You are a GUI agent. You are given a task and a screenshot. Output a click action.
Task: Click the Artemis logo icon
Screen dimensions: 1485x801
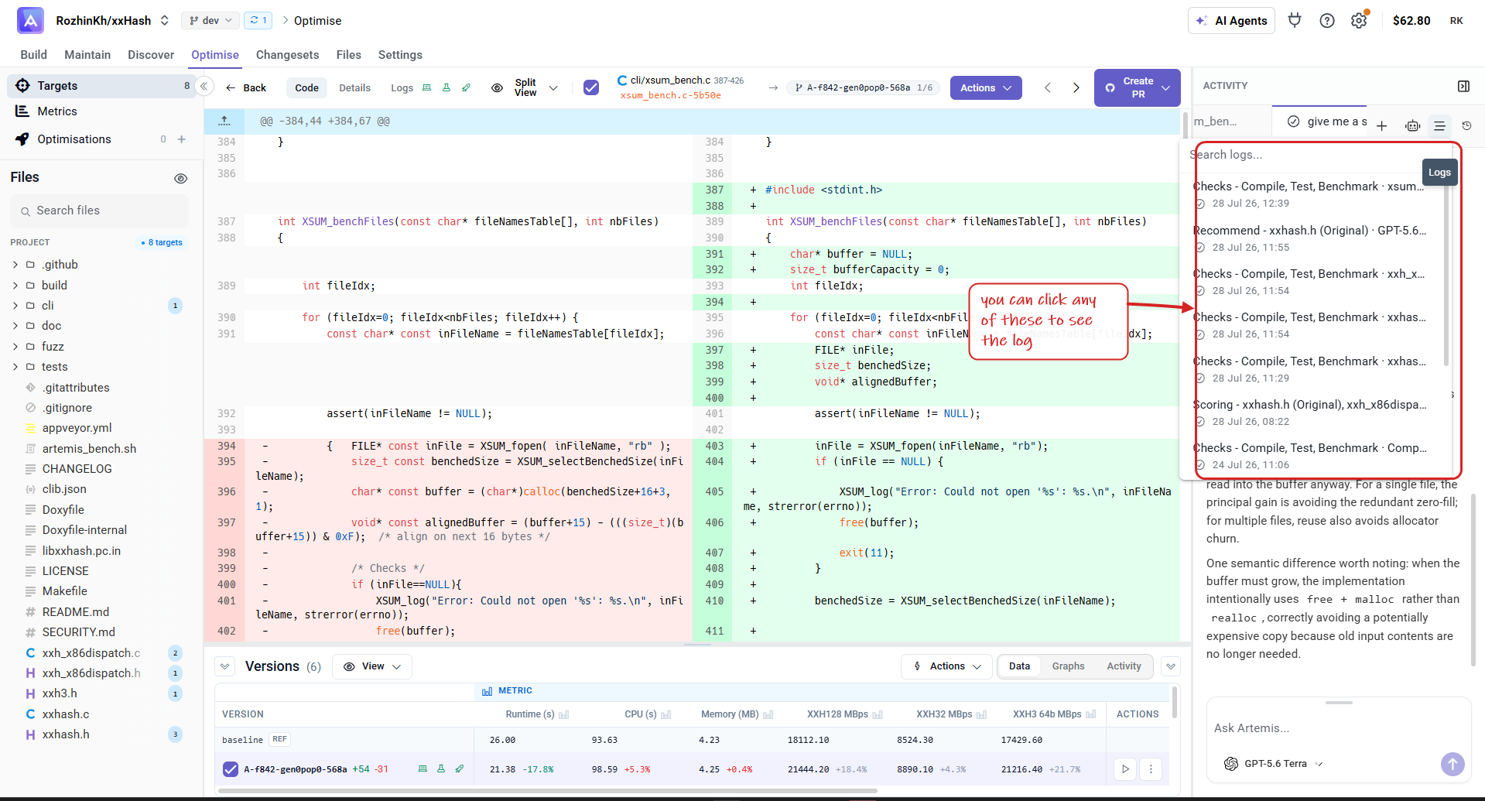pyautogui.click(x=30, y=21)
